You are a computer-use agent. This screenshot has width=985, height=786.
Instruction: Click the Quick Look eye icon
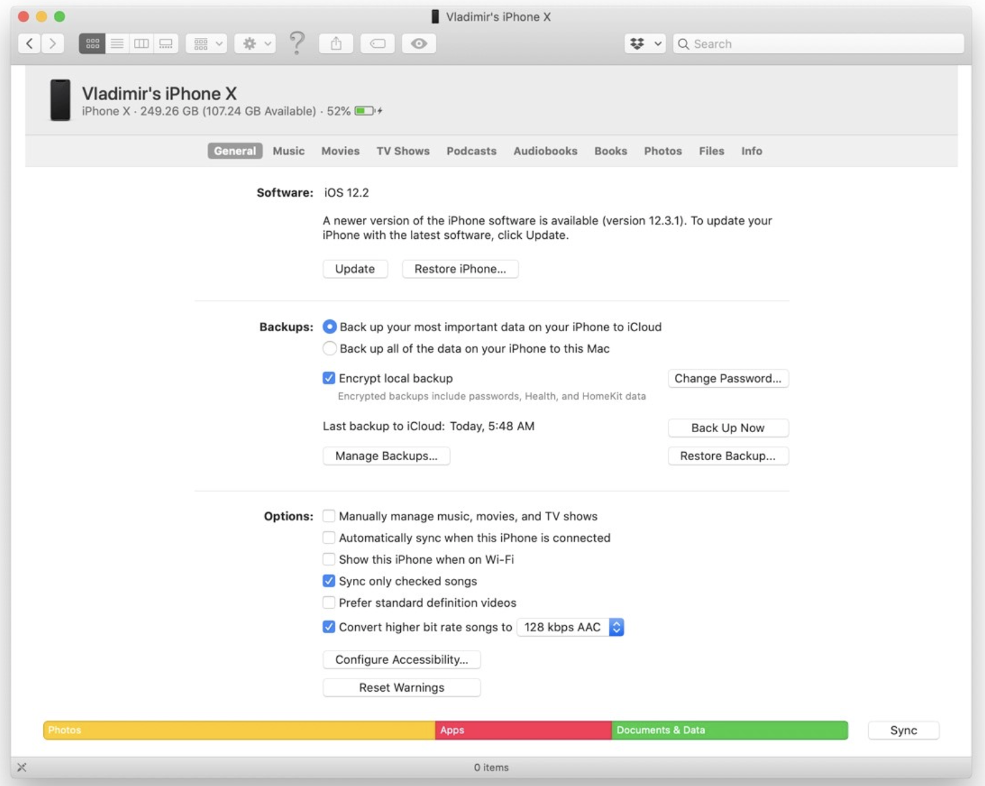tap(419, 44)
